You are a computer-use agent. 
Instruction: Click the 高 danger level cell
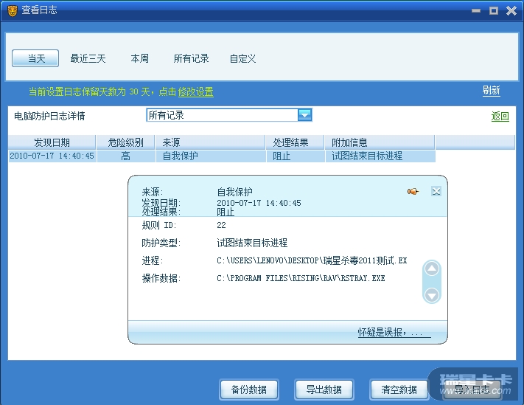125,156
